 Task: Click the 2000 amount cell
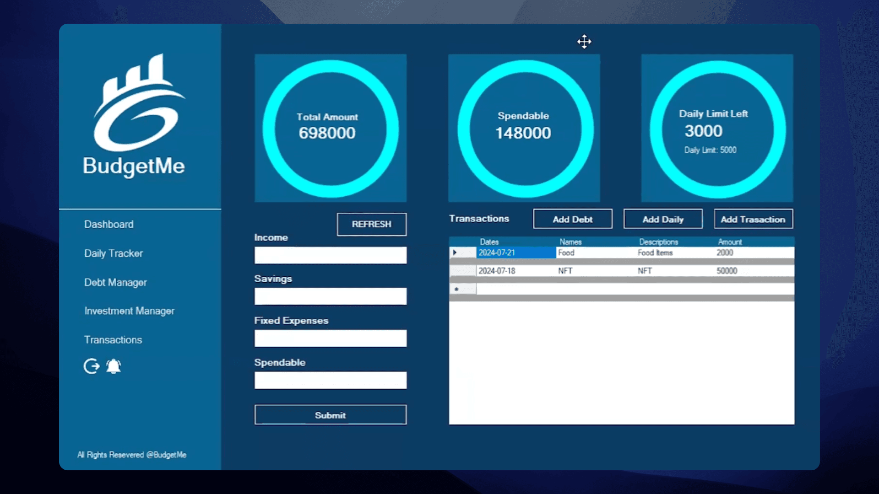click(x=754, y=252)
